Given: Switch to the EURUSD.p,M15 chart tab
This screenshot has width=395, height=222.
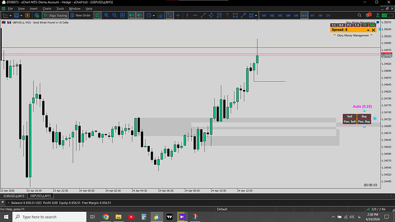Looking at the screenshot, I should 14,196.
